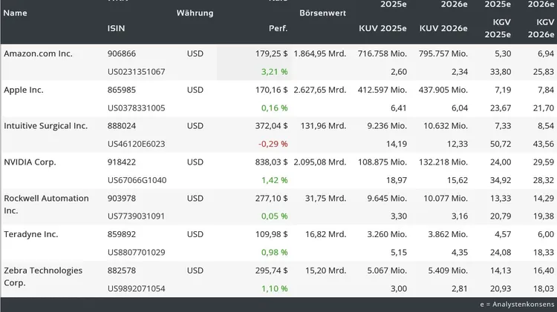Screen dimensions: 557x312
Task: Select NVIDIA WKN 918422
Action: click(x=122, y=162)
